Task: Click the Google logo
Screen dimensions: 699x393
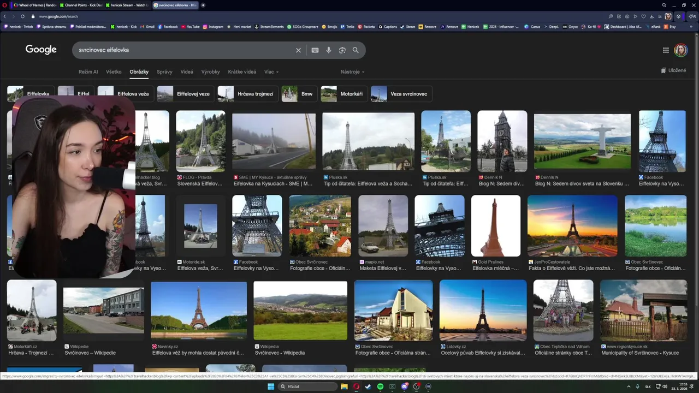Action: point(41,50)
